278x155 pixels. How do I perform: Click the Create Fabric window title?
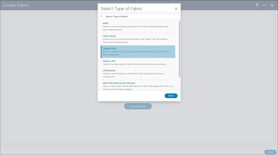(x=16, y=5)
